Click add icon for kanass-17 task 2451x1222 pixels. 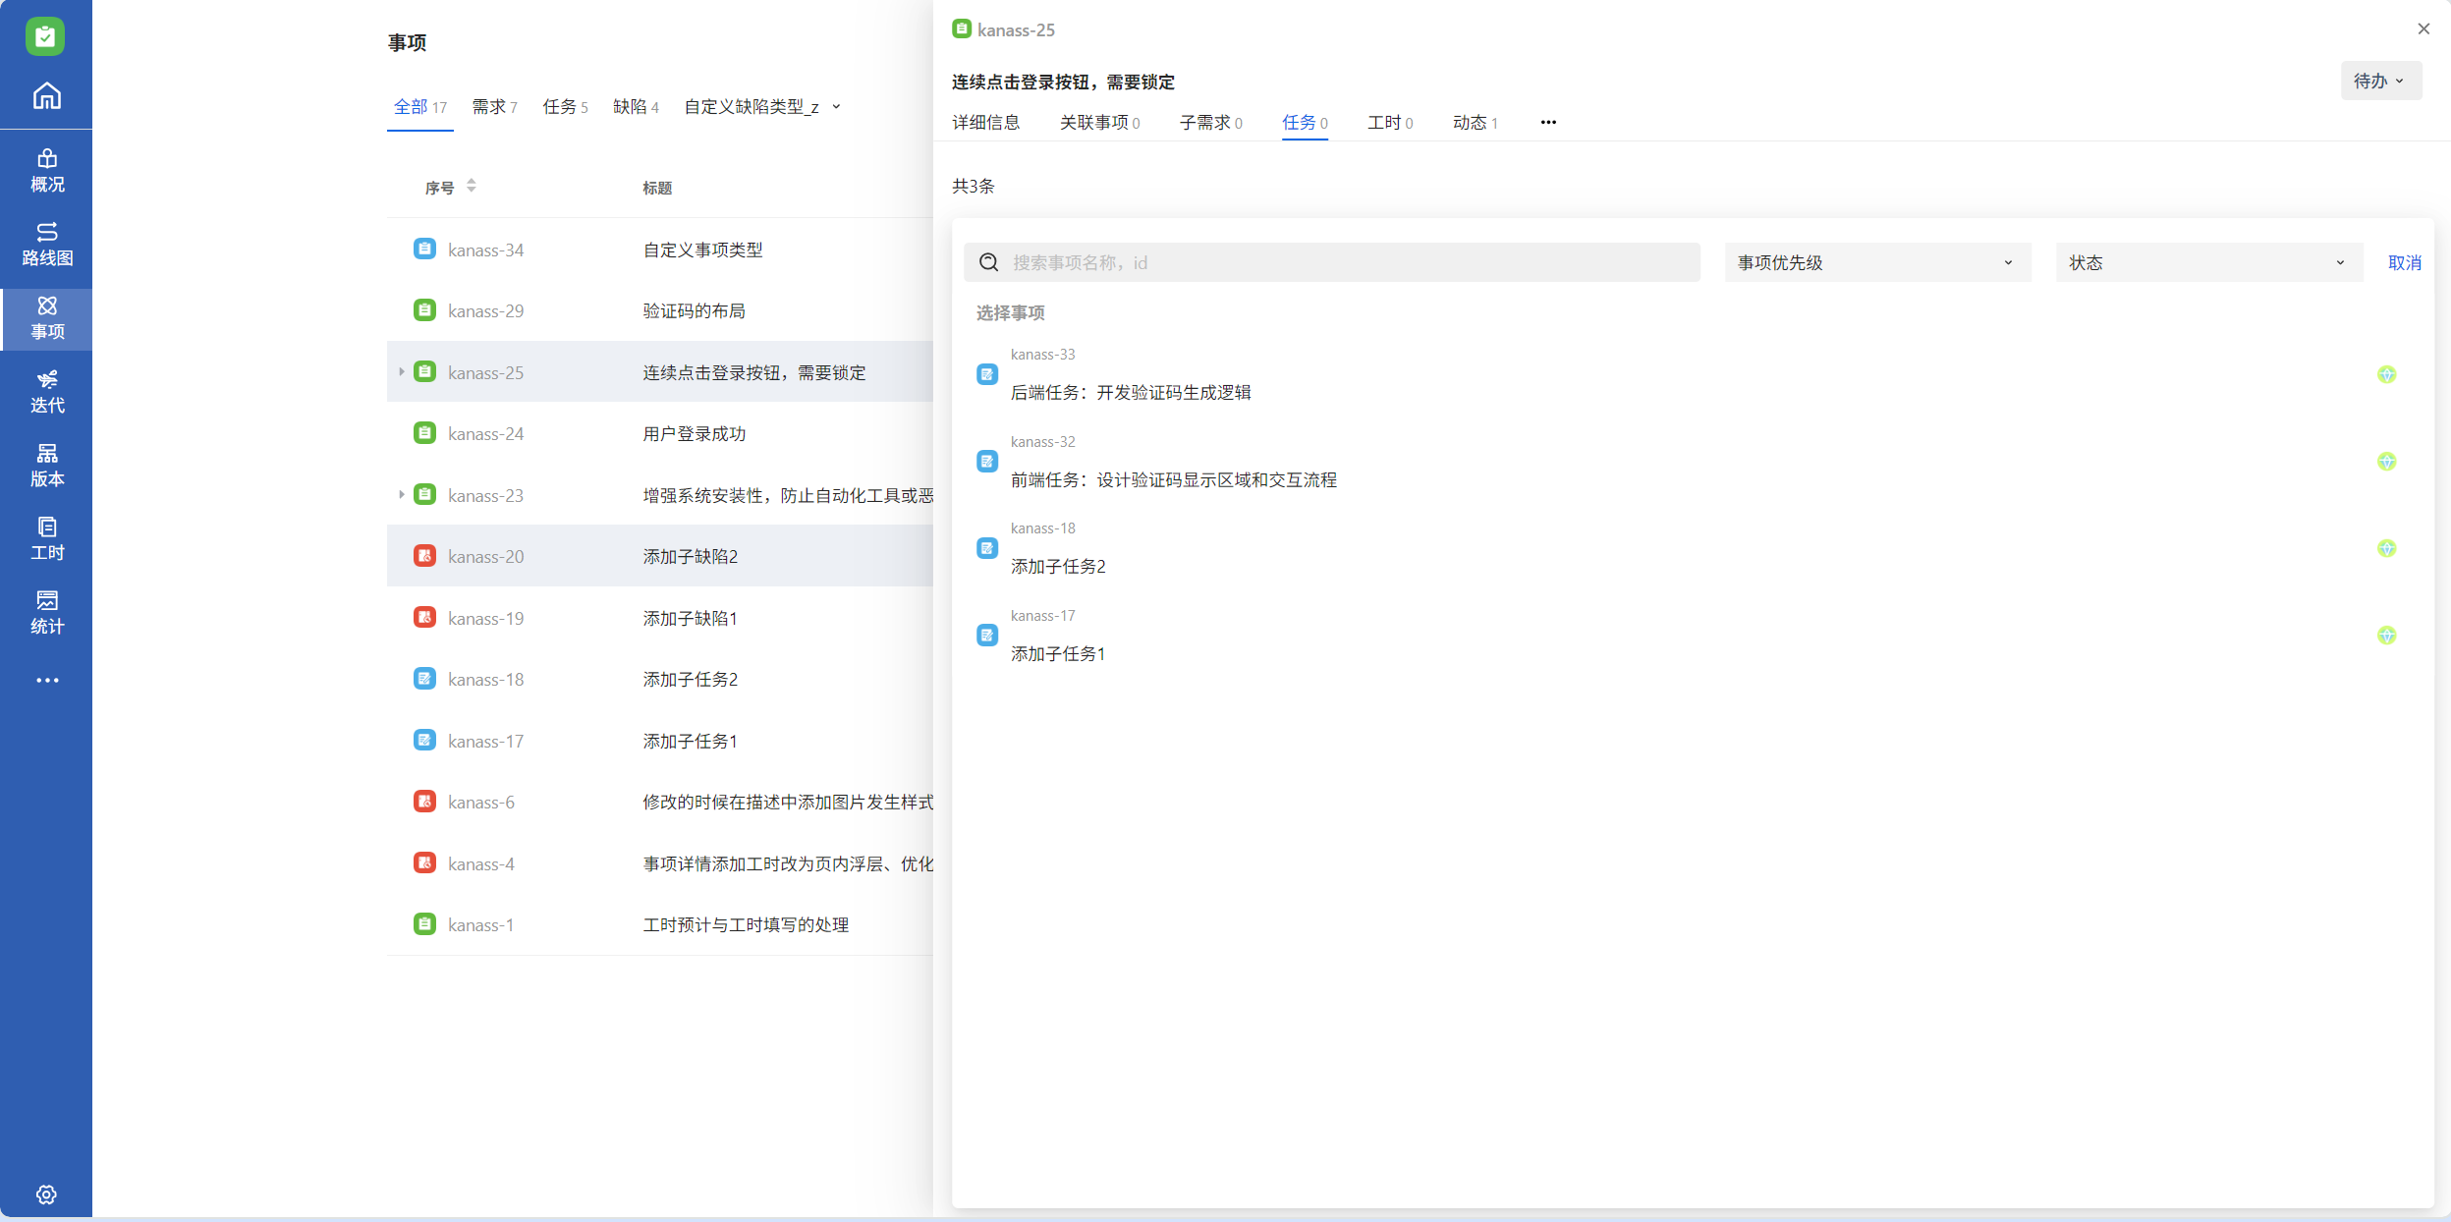click(x=2386, y=636)
